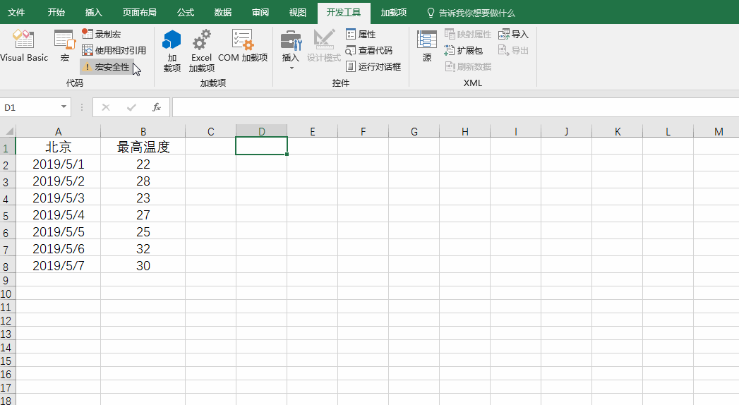Select cell B1 containing 最高温度
Screen dimensions: 739x405
pyautogui.click(x=143, y=147)
